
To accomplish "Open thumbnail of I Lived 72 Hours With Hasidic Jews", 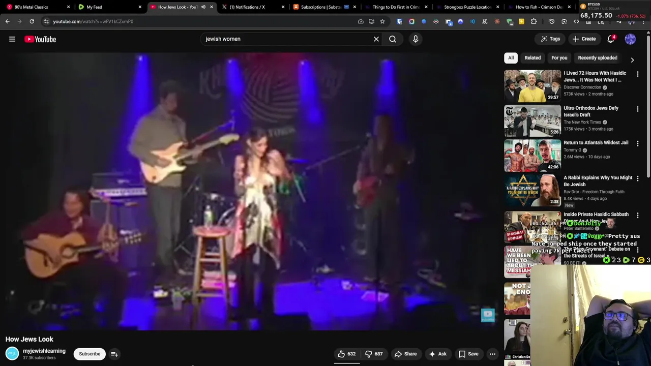I will [532, 85].
